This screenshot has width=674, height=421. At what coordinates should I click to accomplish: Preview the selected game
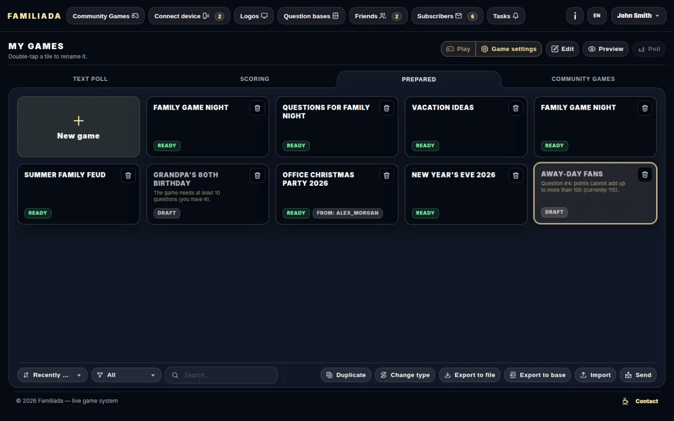coord(606,49)
